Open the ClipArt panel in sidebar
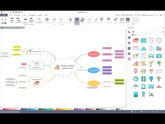This screenshot has width=165, height=124. (x=129, y=48)
